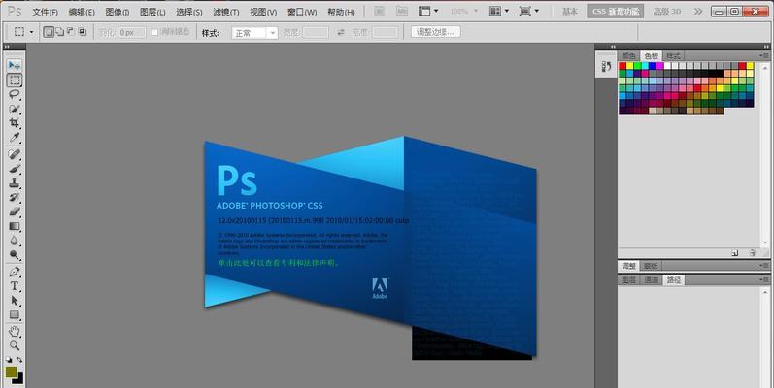Click green legal notice link on splash
This screenshot has height=388, width=774.
click(279, 263)
